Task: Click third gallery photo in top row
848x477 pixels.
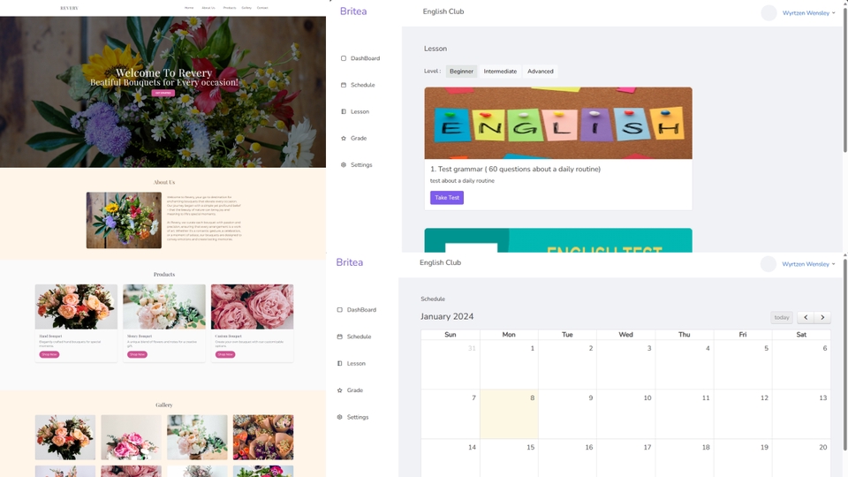Action: pos(197,437)
